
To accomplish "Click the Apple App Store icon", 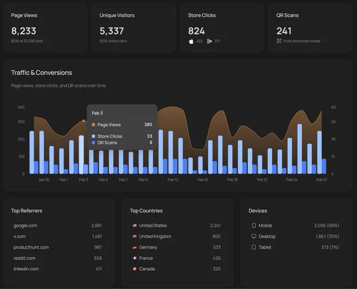I will [x=191, y=42].
